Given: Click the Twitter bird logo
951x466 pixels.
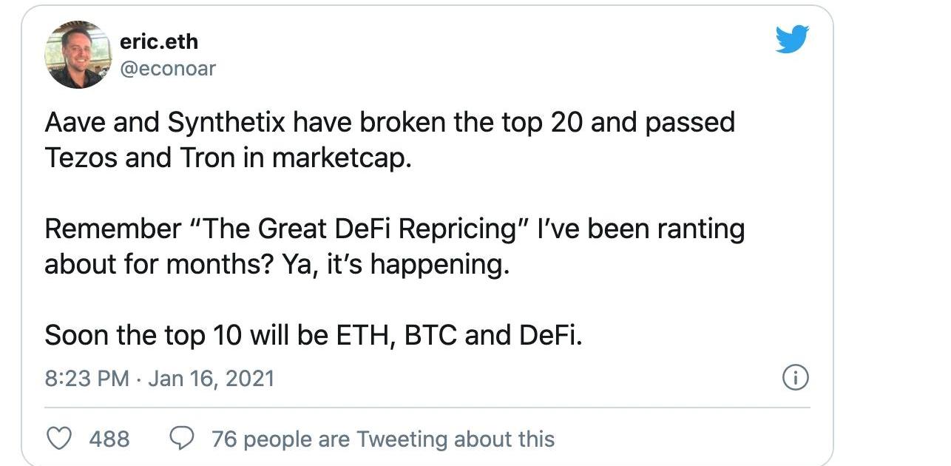Looking at the screenshot, I should (792, 39).
